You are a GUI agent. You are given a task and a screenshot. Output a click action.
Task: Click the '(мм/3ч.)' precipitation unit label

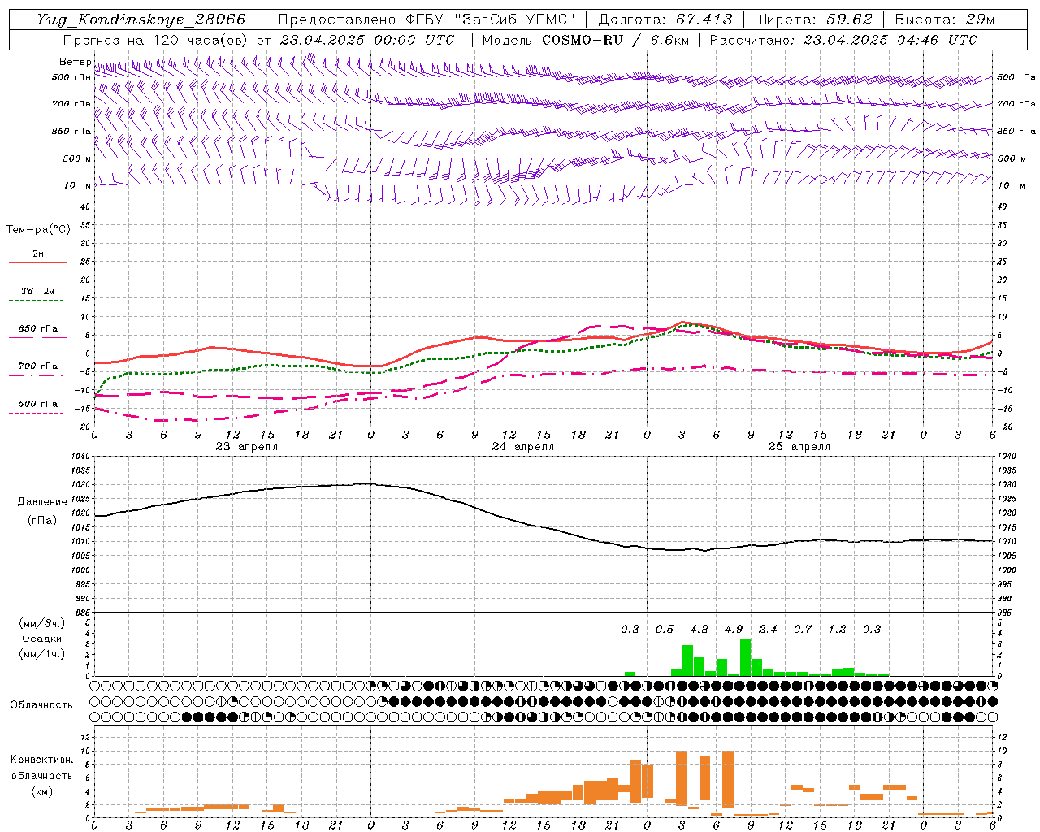(x=42, y=623)
